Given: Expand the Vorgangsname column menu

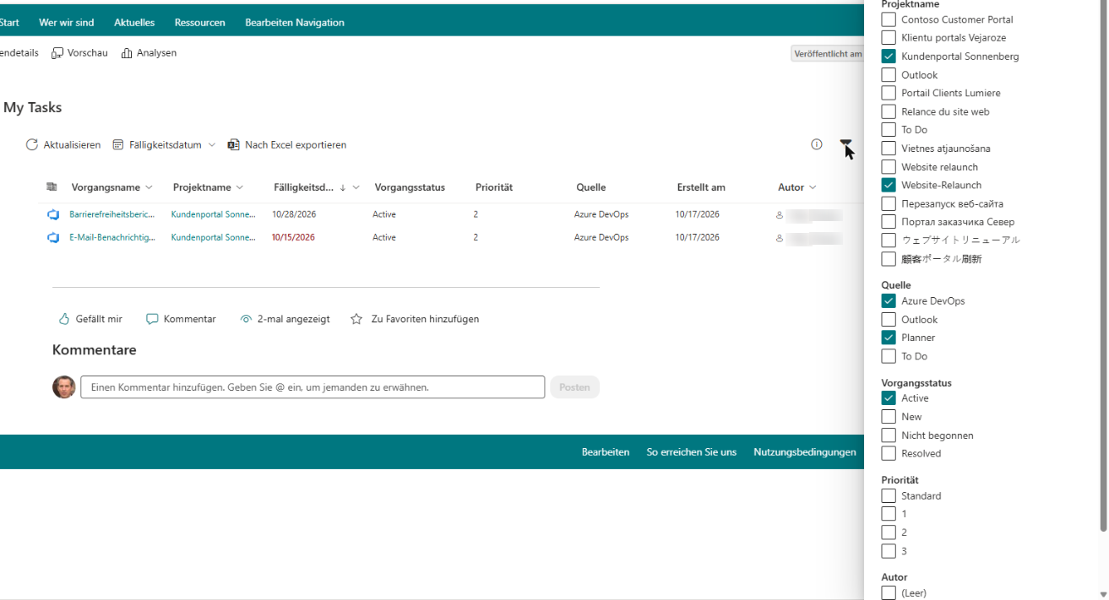Looking at the screenshot, I should [149, 187].
